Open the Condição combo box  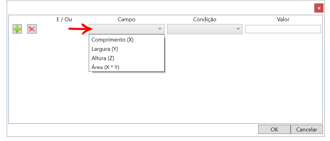coord(205,29)
